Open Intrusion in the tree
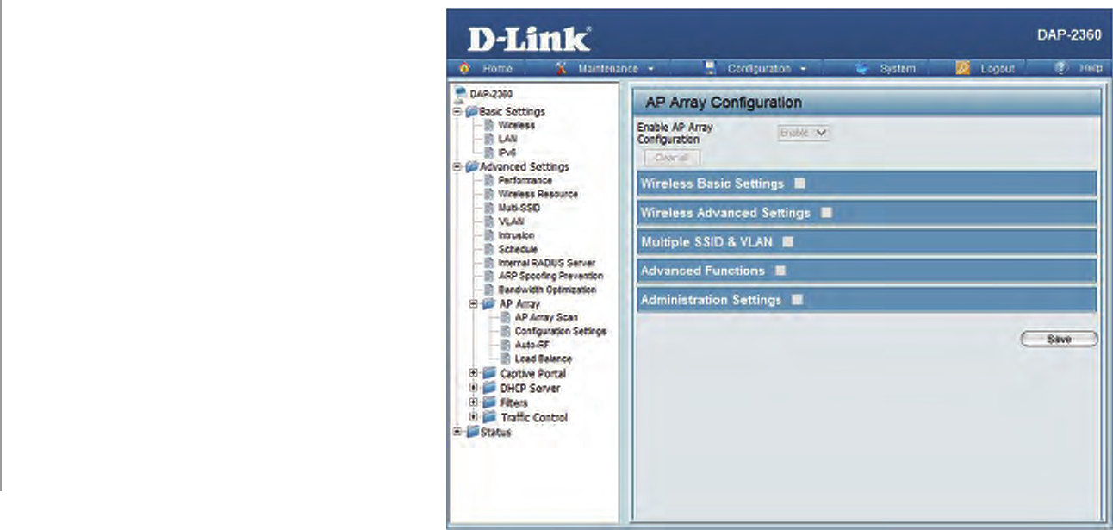This screenshot has width=1113, height=530. [516, 235]
